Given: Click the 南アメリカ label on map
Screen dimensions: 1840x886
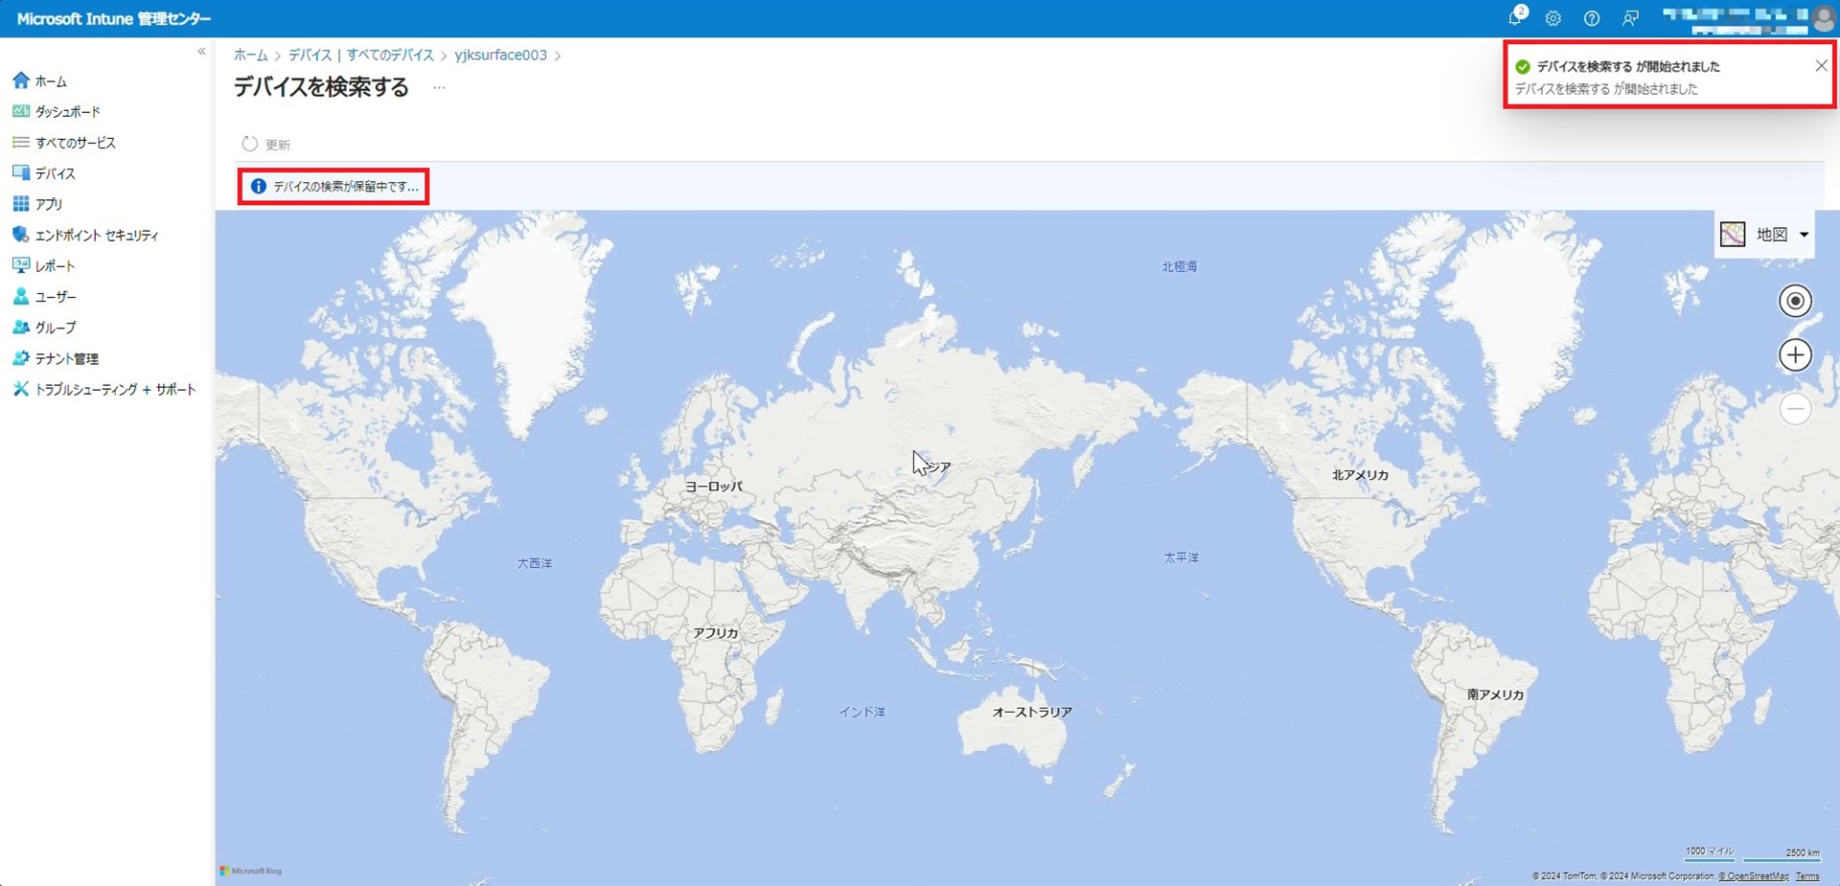Looking at the screenshot, I should click(x=1495, y=694).
